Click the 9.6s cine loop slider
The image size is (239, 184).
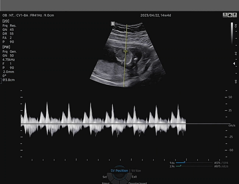point(194,163)
